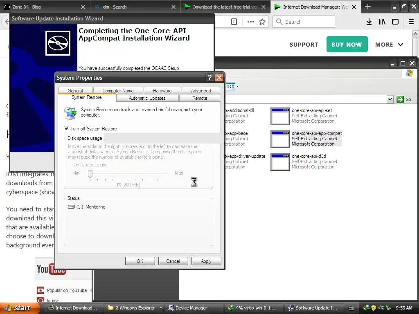The image size is (419, 314).
Task: Expand the MORE menu chevron
Action: pyautogui.click(x=400, y=45)
